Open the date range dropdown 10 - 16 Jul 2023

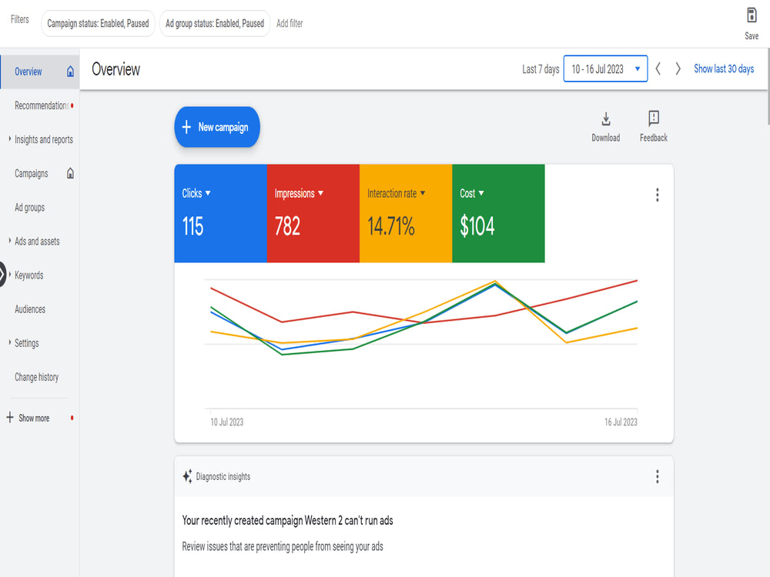coord(605,68)
